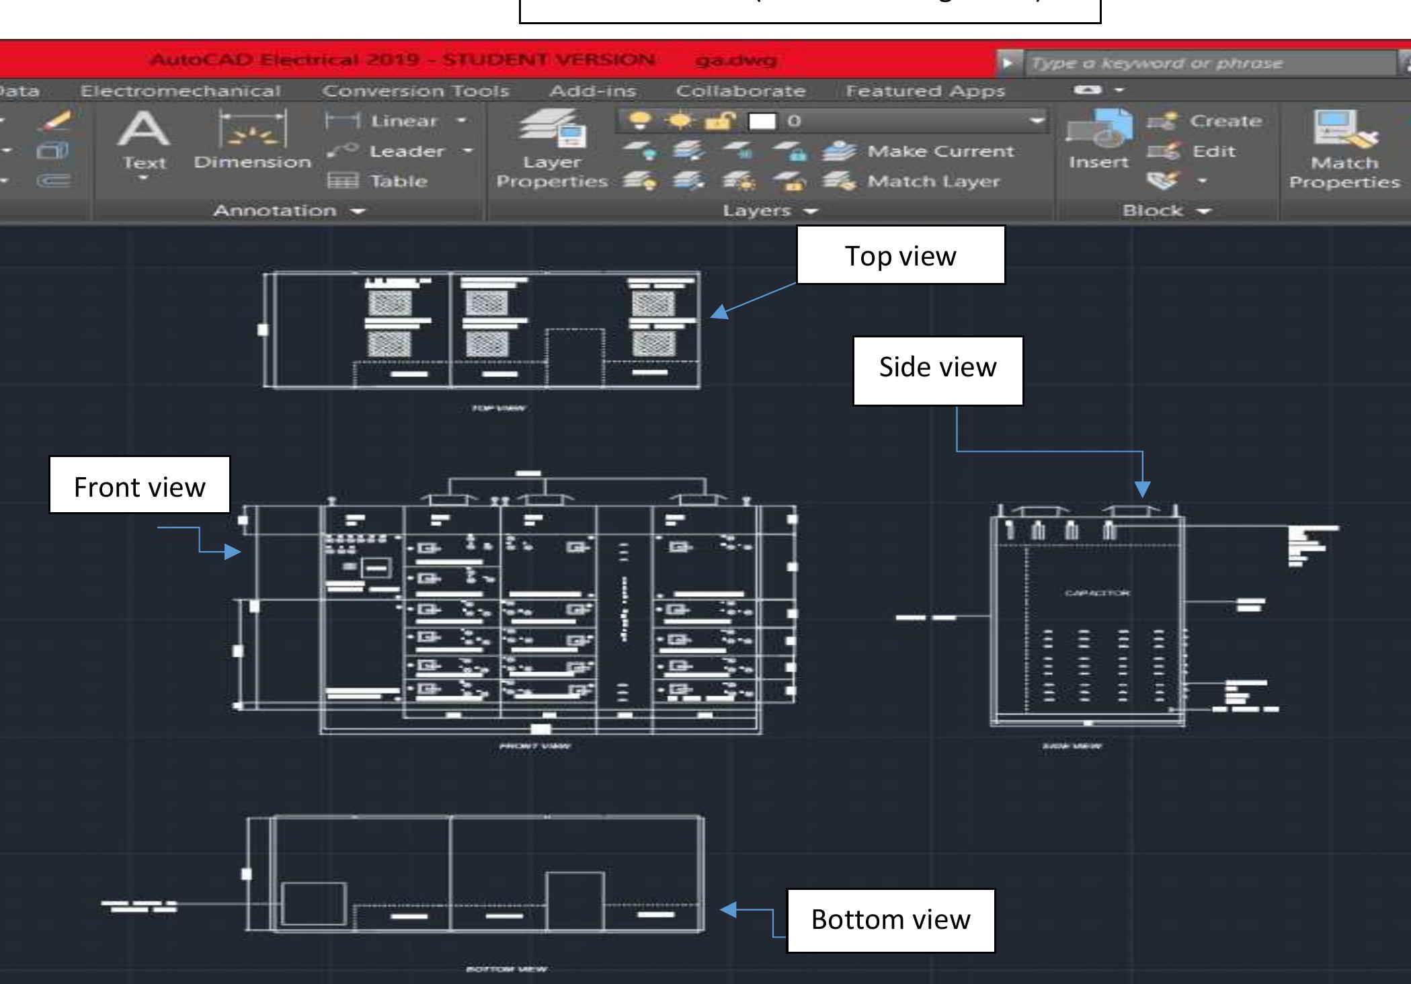Click search arrow beside keyword field
Screen dimensions: 1411x984
click(x=1007, y=63)
